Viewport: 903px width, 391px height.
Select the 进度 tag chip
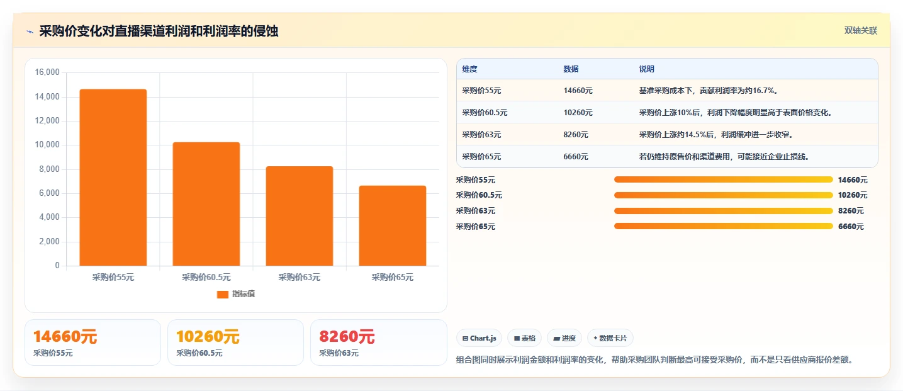[564, 338]
